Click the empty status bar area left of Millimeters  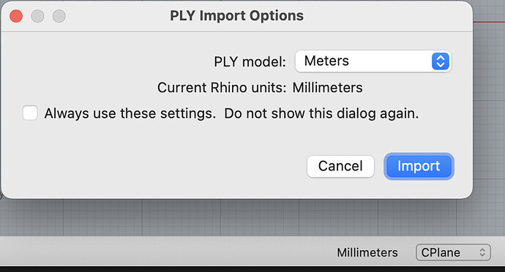pyautogui.click(x=161, y=252)
